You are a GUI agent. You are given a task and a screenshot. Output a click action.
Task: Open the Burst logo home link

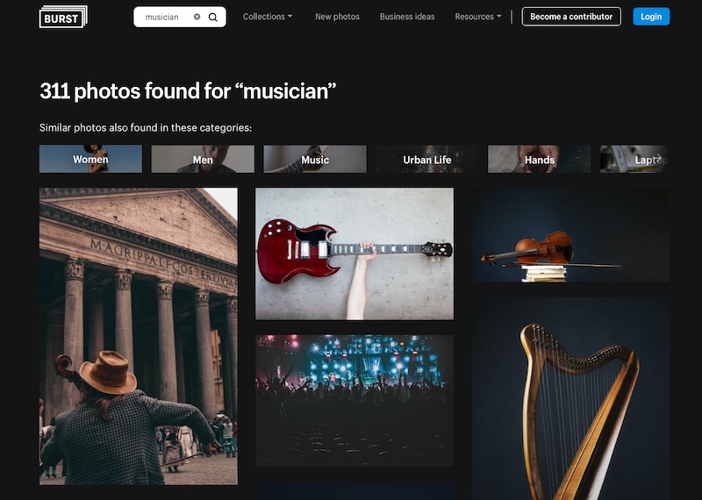[x=63, y=17]
